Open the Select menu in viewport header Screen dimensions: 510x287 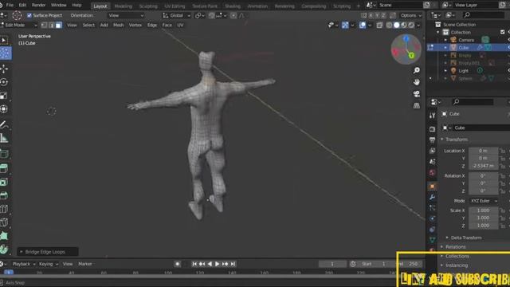tap(88, 25)
